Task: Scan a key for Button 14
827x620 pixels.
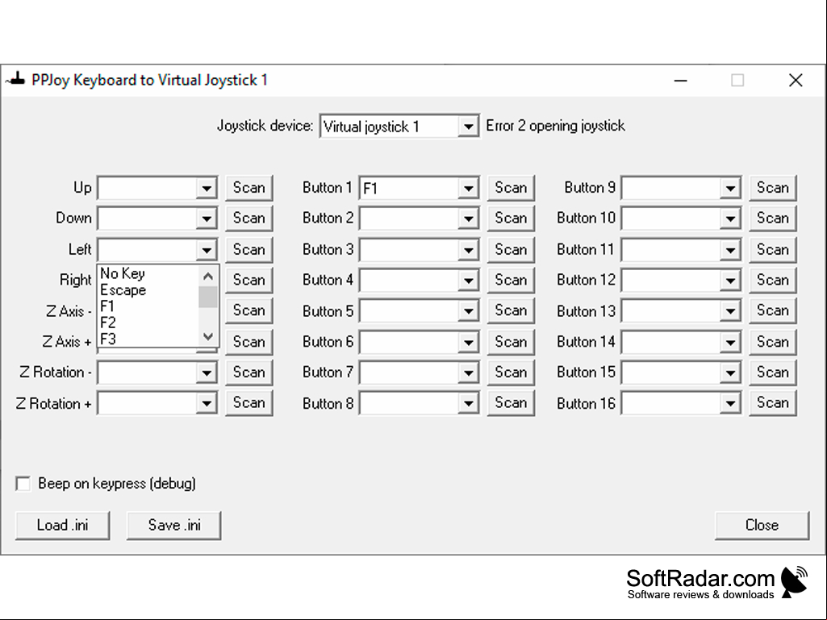Action: click(x=773, y=342)
